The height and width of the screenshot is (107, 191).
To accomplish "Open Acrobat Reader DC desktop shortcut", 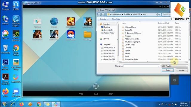I will (5, 79).
